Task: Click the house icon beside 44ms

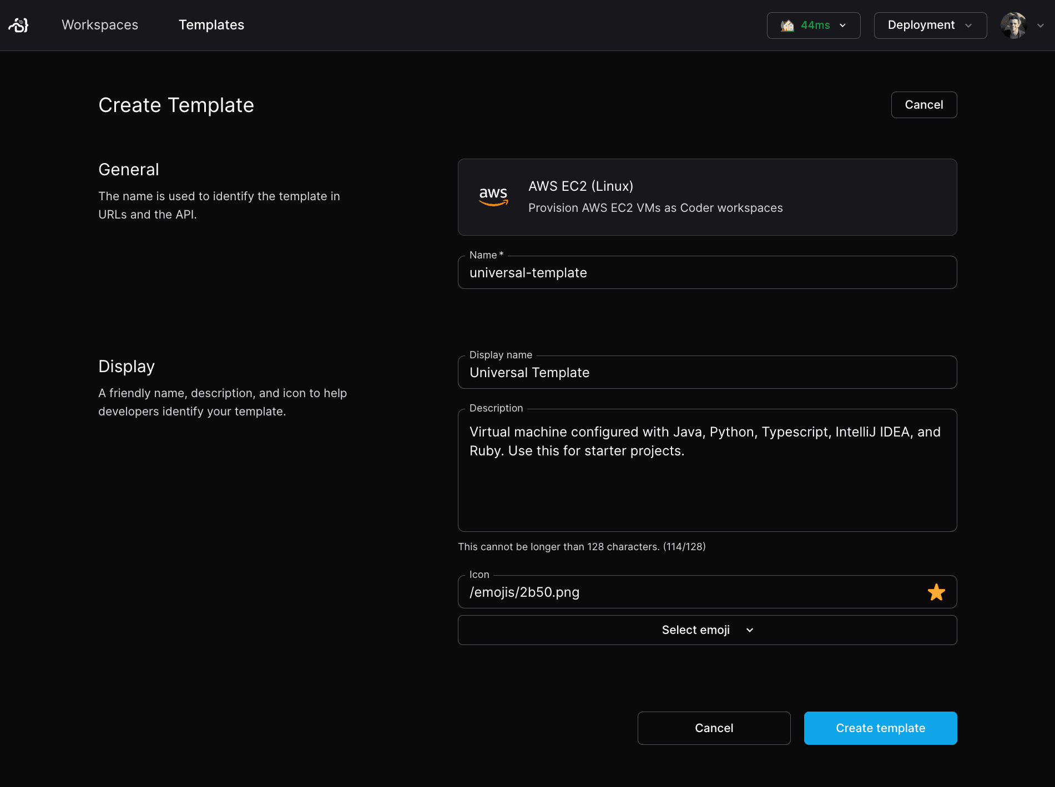Action: tap(787, 26)
